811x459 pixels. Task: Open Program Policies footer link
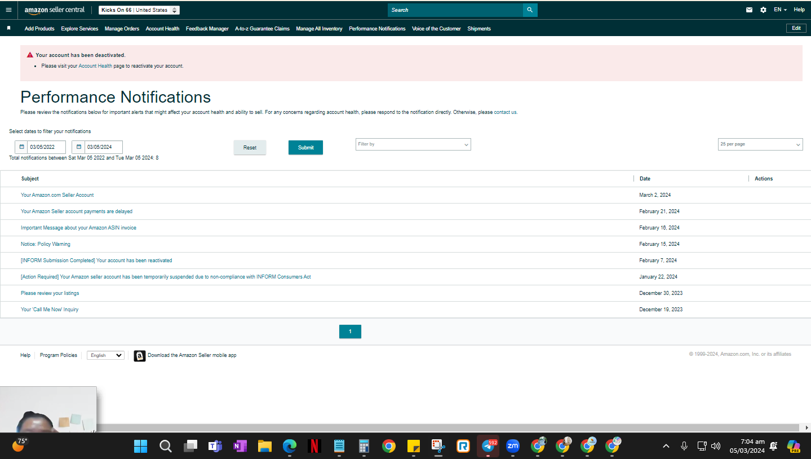(x=59, y=355)
